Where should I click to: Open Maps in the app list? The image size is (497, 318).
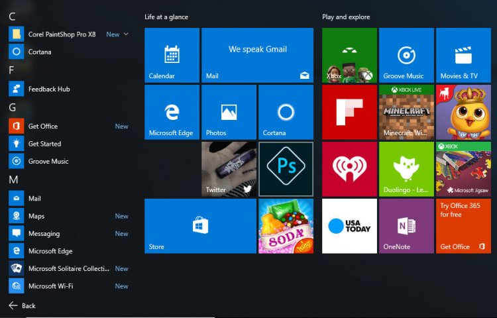[x=68, y=216]
